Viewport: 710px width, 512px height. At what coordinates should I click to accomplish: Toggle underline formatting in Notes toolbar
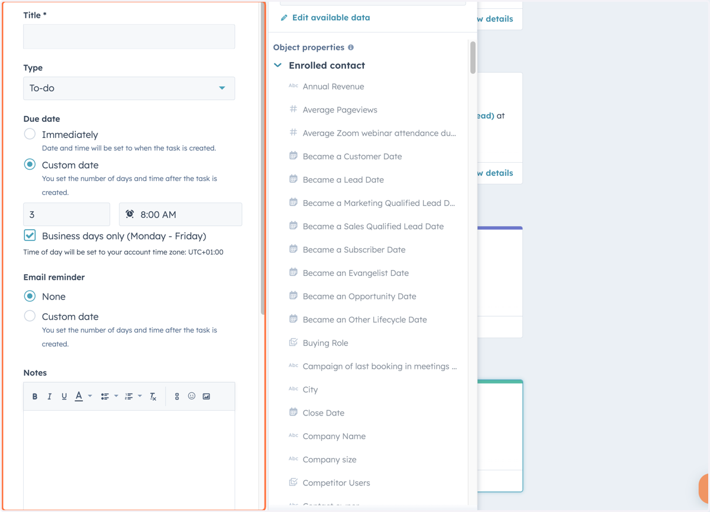64,397
